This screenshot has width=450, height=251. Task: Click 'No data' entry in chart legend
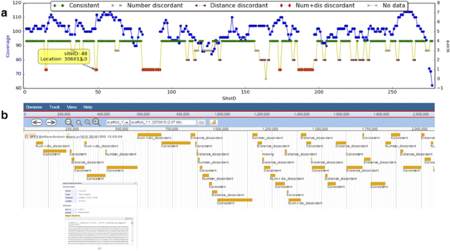coord(386,5)
